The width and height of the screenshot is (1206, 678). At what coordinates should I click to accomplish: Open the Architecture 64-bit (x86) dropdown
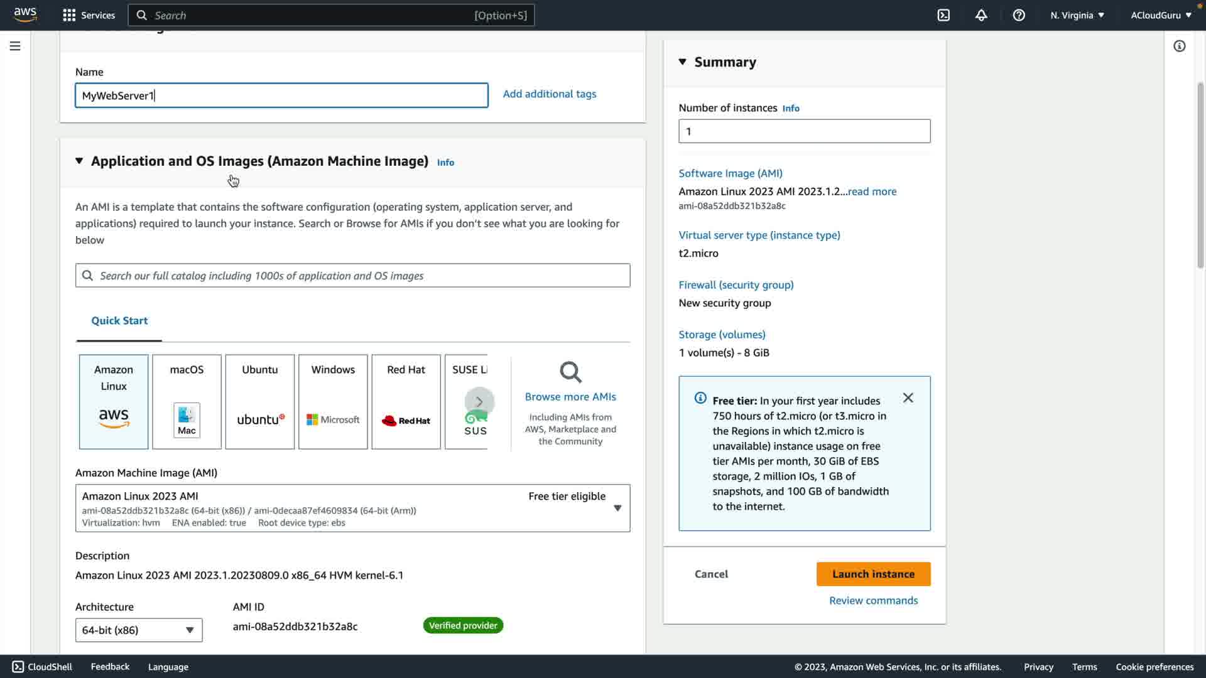point(139,630)
